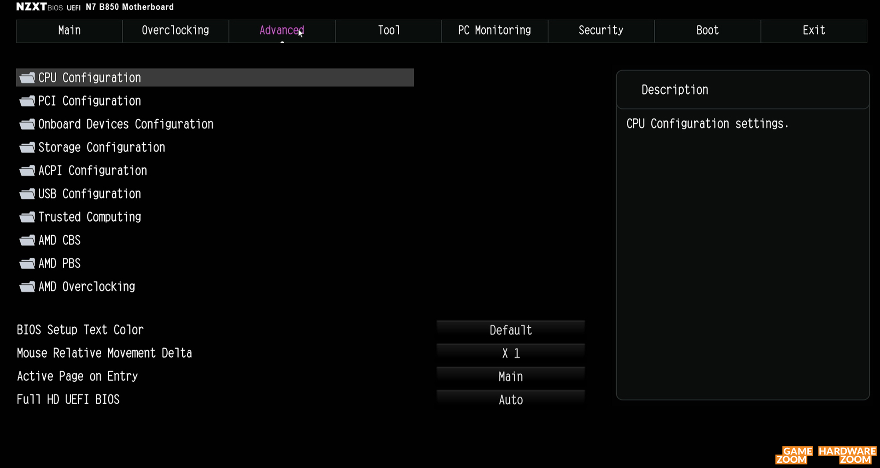Click the N7 B850 Motherboard title text
Screen dimensions: 880x468
tap(130, 7)
